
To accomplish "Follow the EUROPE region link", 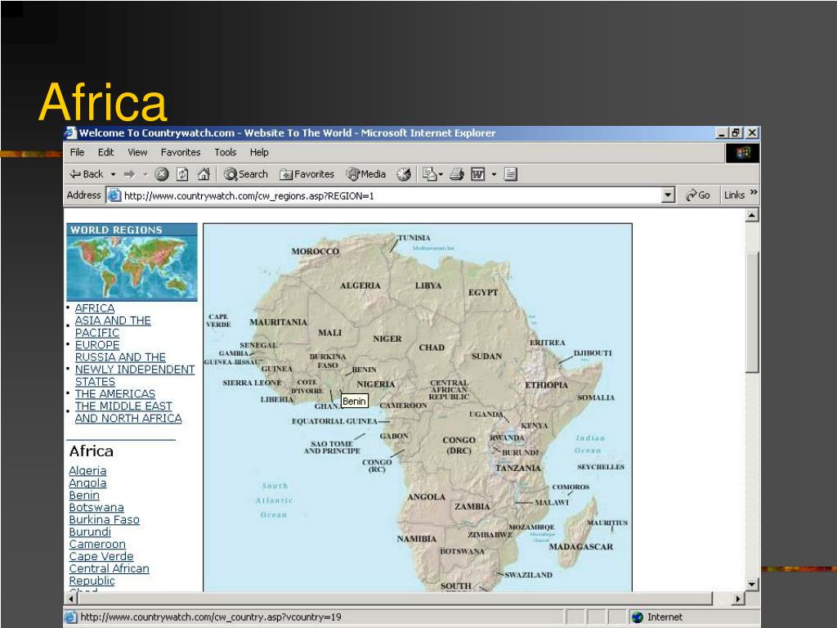I will [x=97, y=345].
